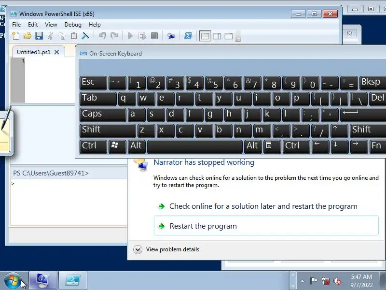Click the context menu key on keyboard

272,147
